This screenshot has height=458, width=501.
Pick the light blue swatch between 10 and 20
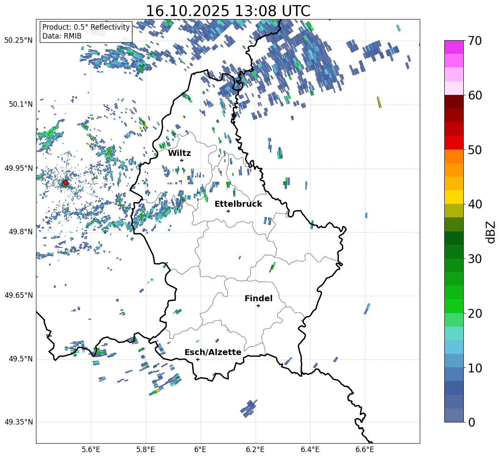pyautogui.click(x=454, y=347)
